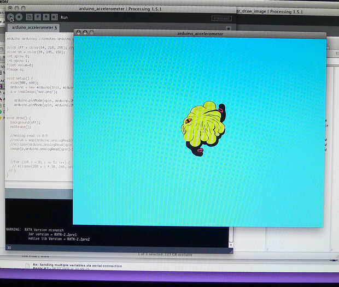This screenshot has width=339, height=287.
Task: Click the 'void draw() {' code line
Action: (x=19, y=118)
